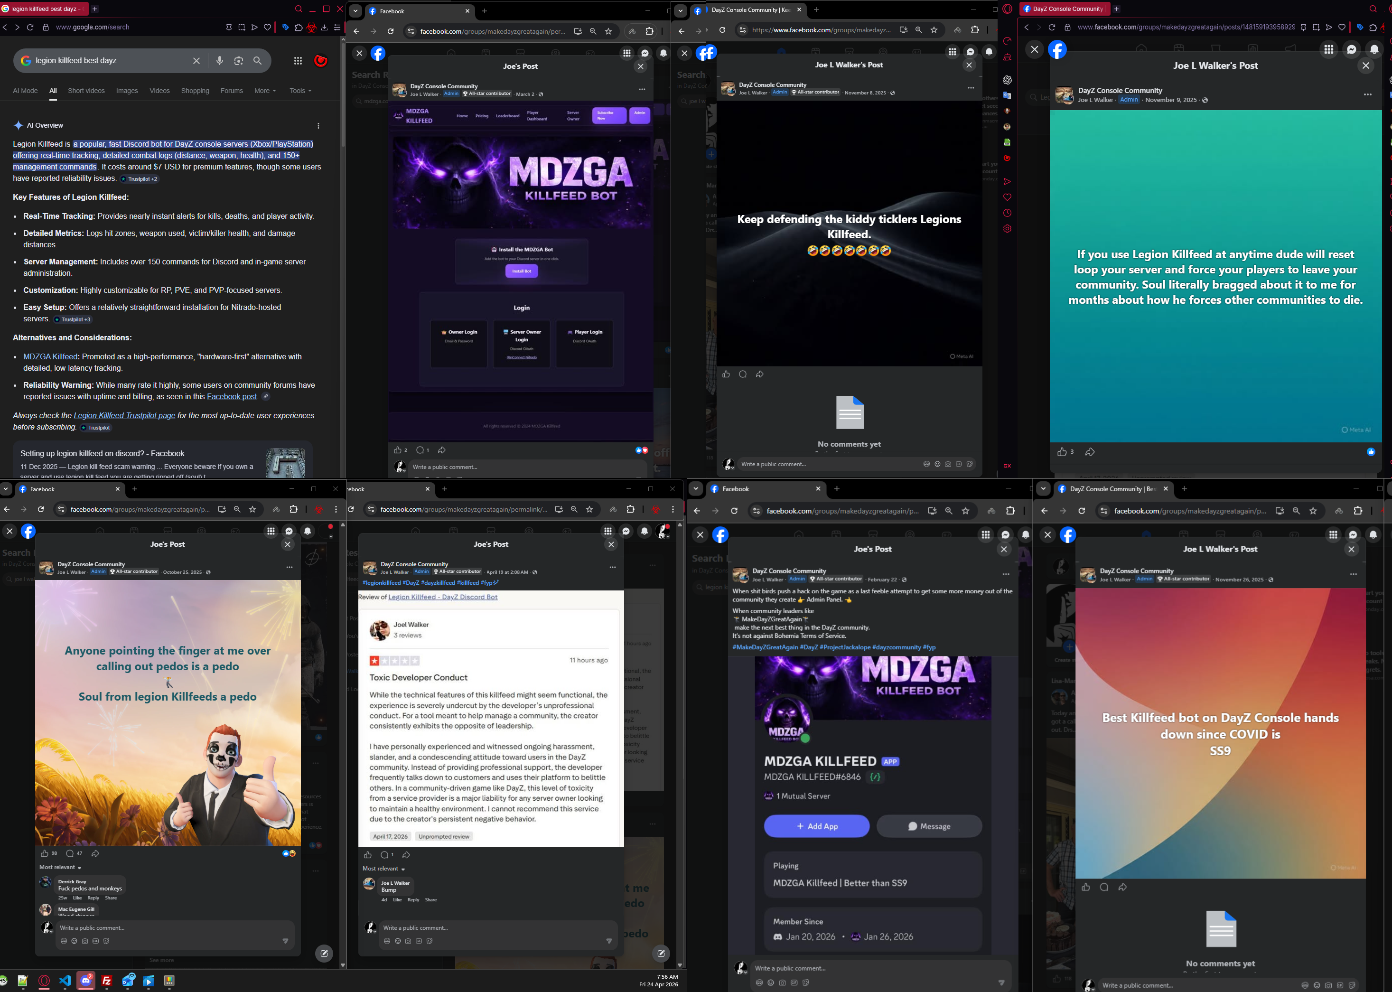This screenshot has height=992, width=1392.
Task: Click the Google results page scrollbar
Action: click(343, 94)
